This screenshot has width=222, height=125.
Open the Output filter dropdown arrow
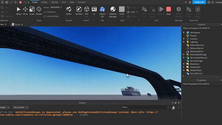click(168, 107)
